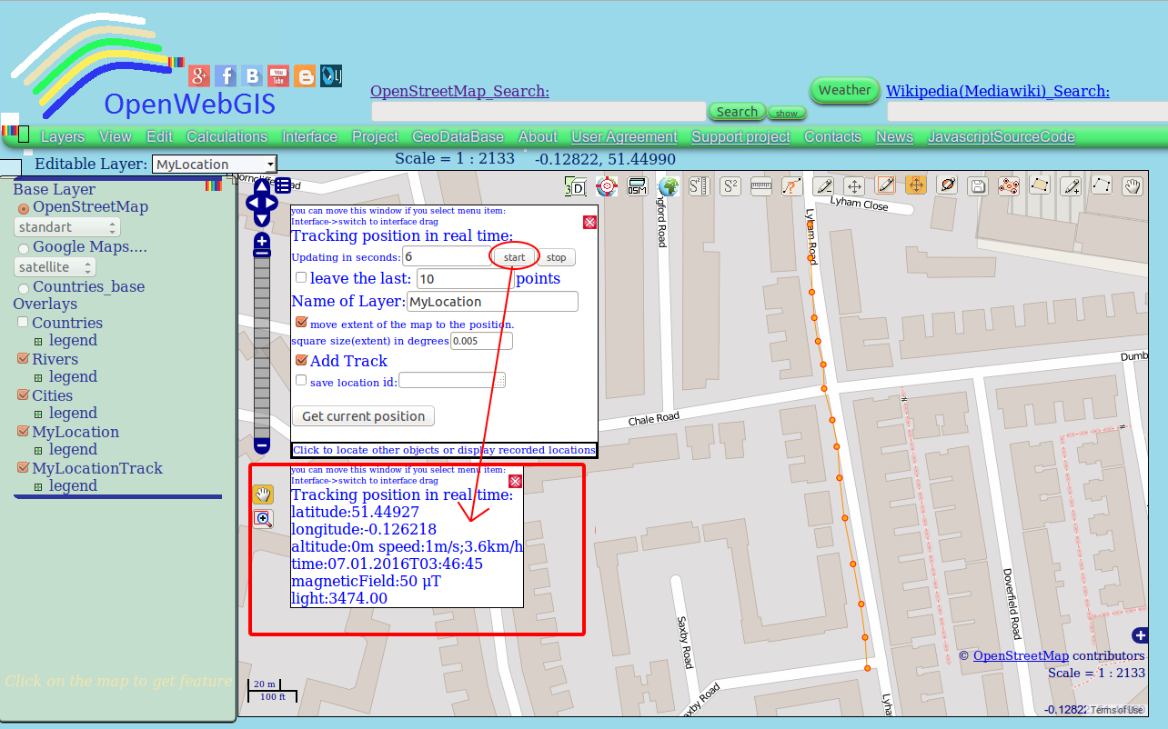Select the hand pan tool in toolbar
1168x729 pixels.
(x=1133, y=186)
